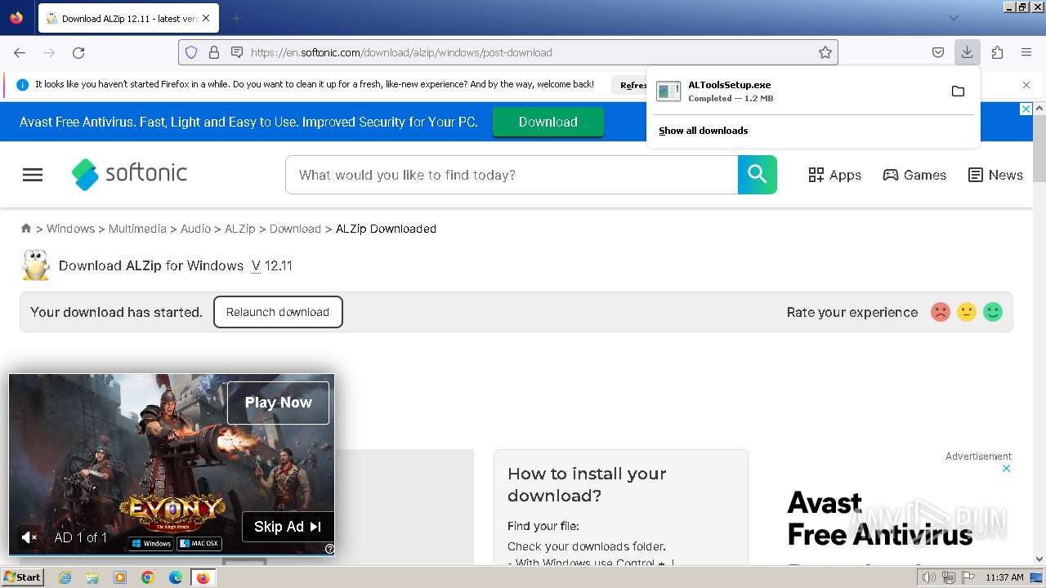
Task: Toggle the Firefox downloads panel
Action: click(967, 52)
